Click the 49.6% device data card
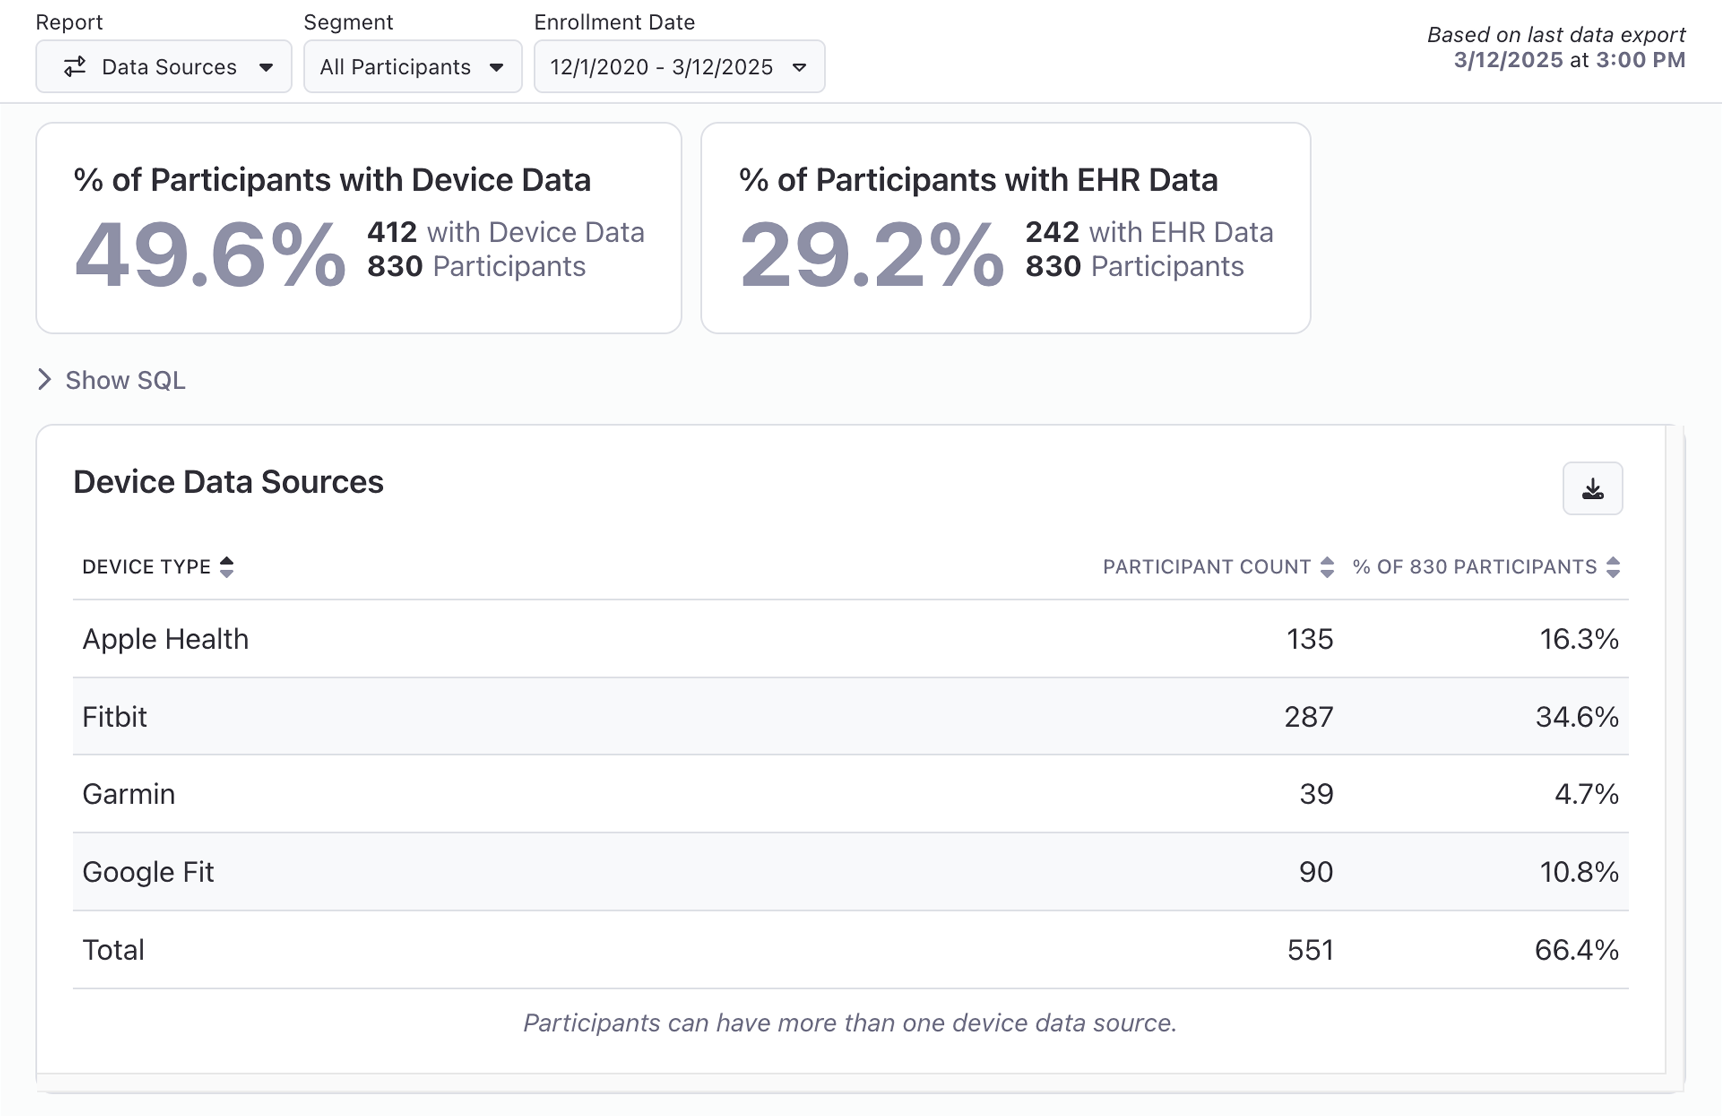Screen dimensions: 1722x1116 [x=358, y=228]
